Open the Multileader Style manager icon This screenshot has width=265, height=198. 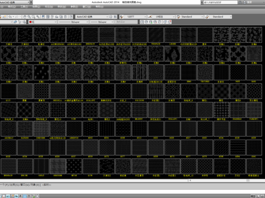tap(207, 16)
